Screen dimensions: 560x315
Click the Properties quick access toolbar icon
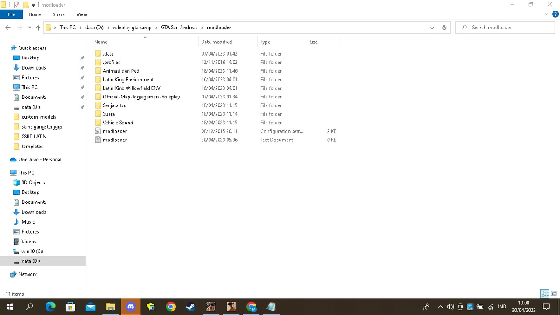click(x=17, y=5)
